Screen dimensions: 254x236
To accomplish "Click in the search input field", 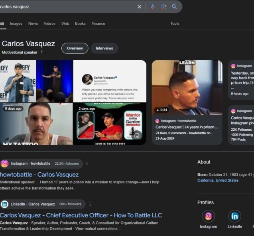I will [x=68, y=7].
